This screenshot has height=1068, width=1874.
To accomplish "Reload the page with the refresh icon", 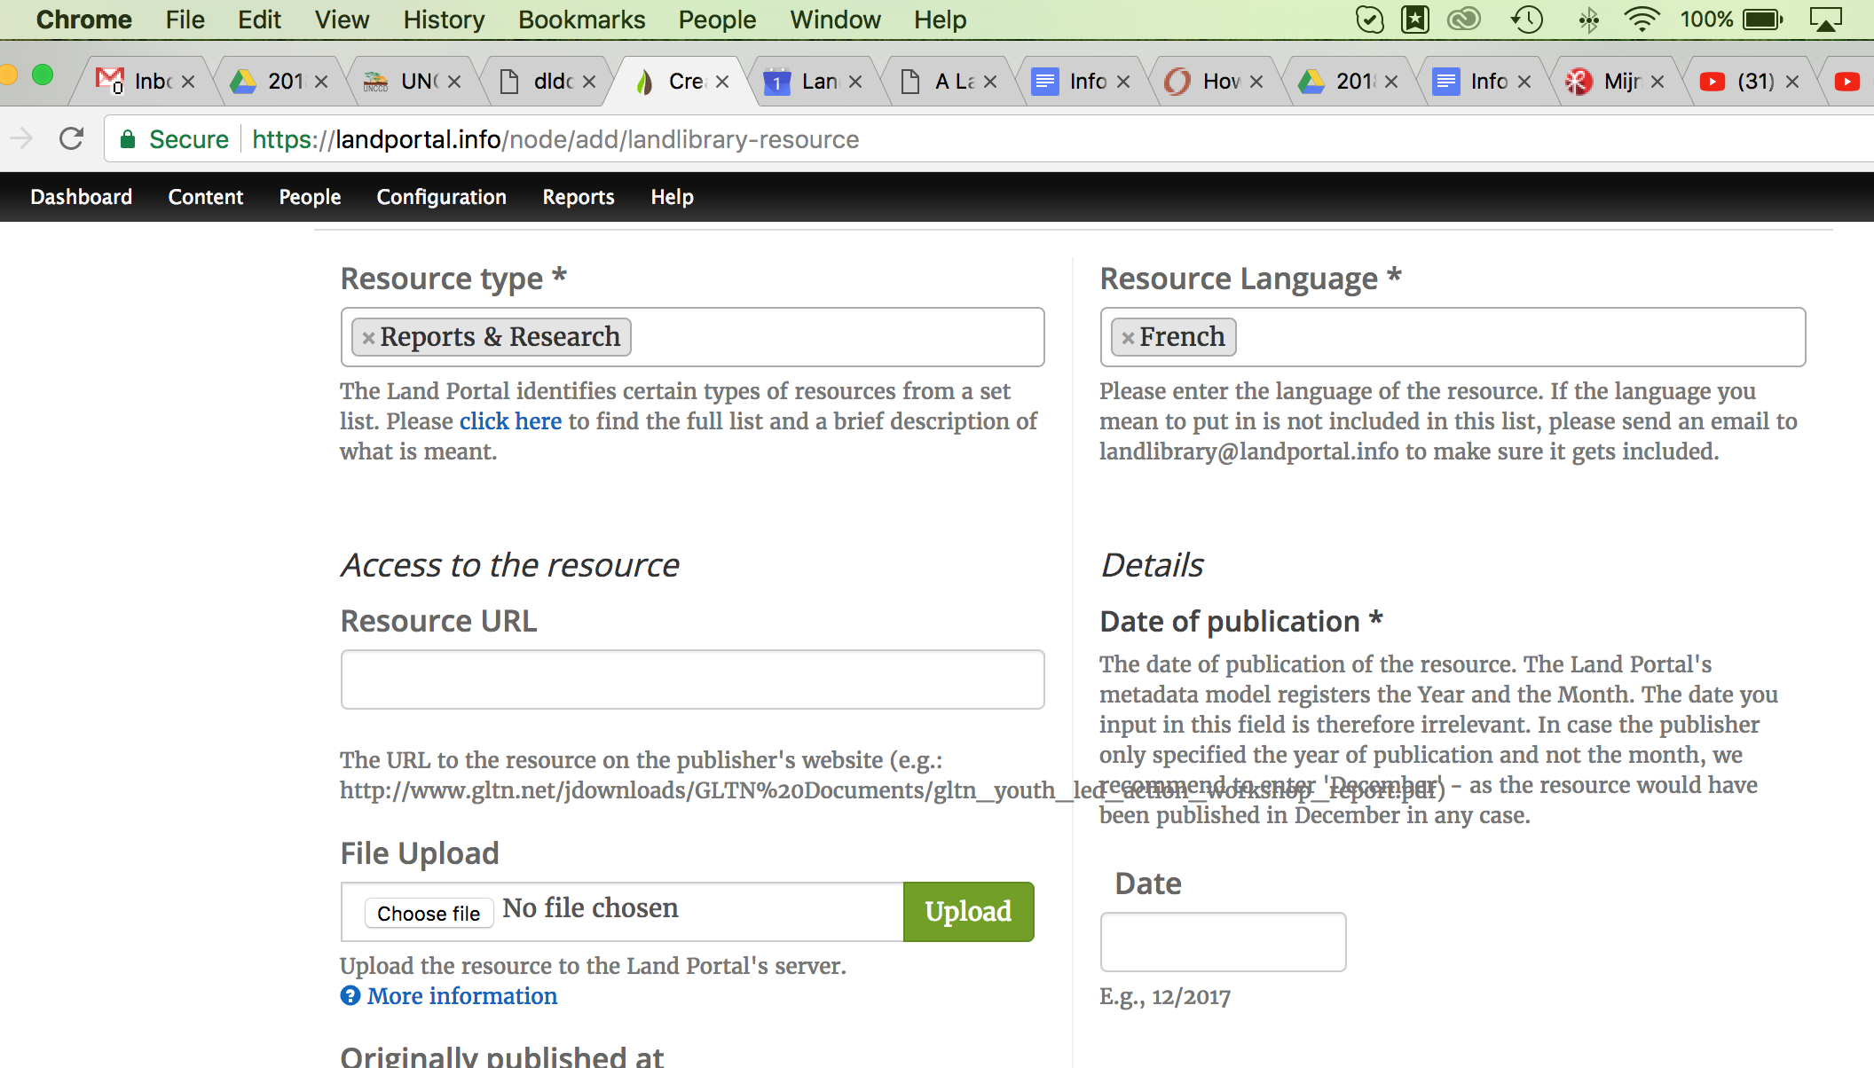I will pyautogui.click(x=71, y=139).
